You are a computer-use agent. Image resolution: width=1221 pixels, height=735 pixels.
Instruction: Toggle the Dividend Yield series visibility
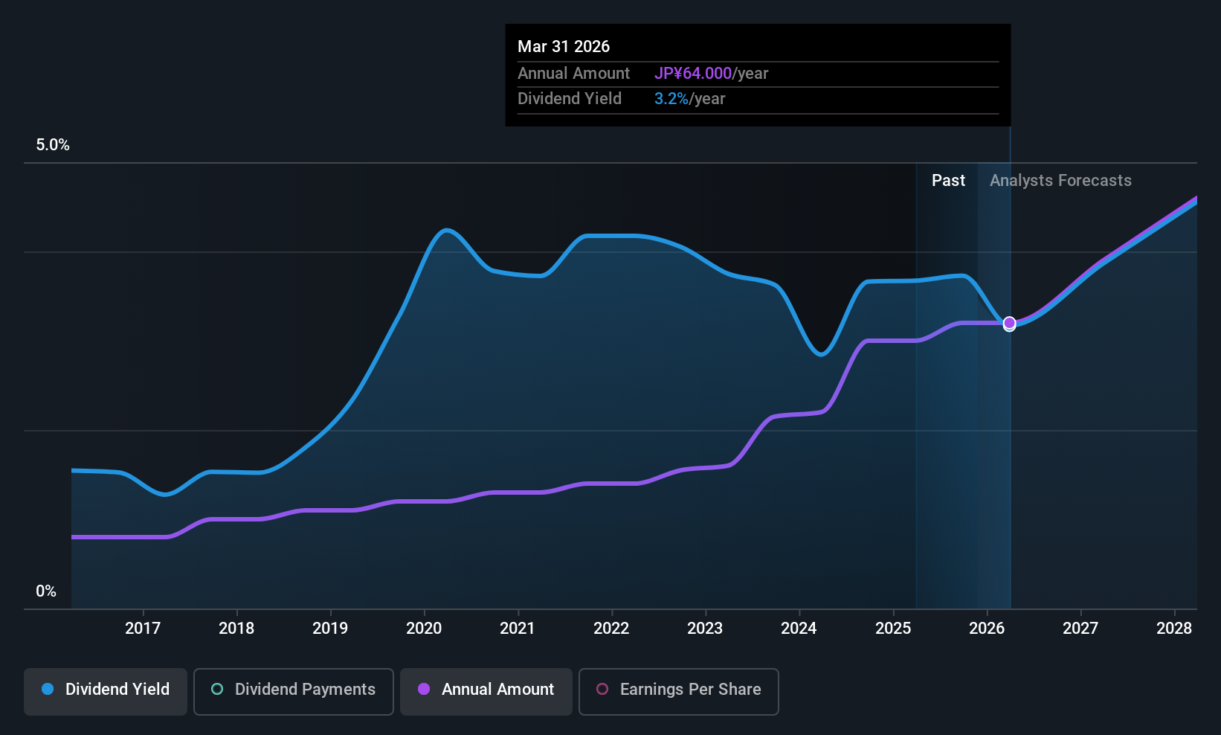coord(105,690)
